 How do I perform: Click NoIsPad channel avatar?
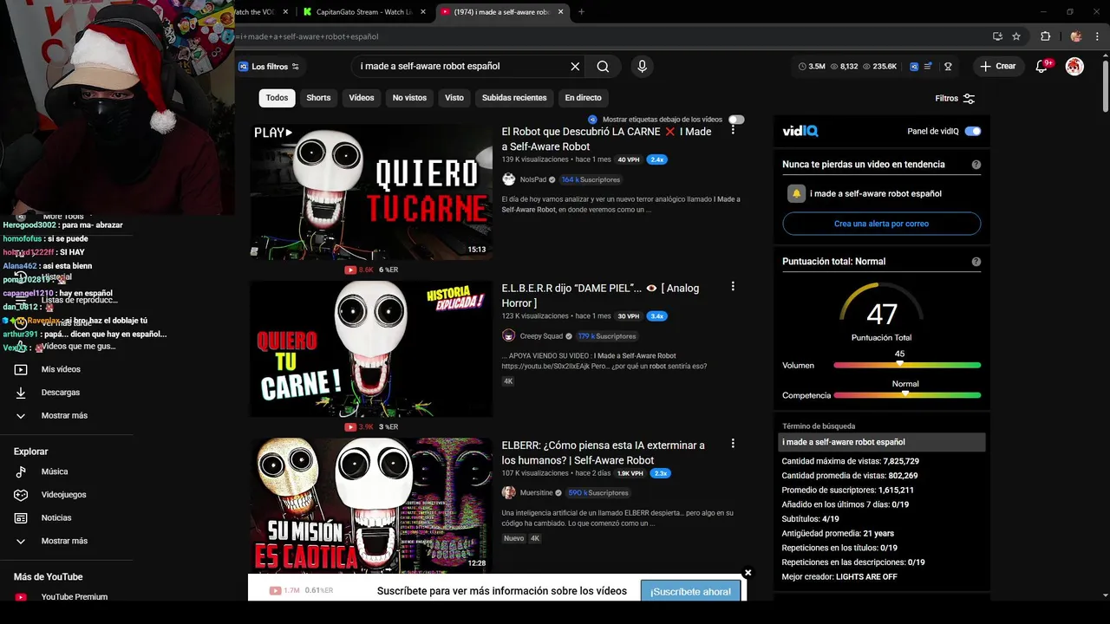click(x=508, y=179)
